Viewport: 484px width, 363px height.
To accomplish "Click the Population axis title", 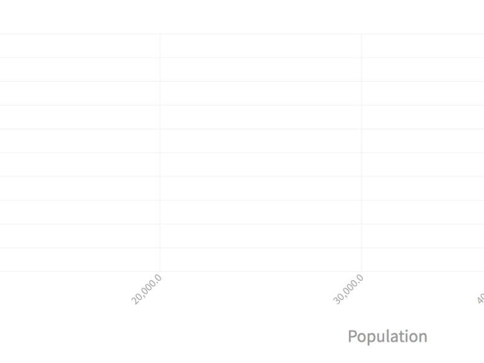I will pos(387,336).
